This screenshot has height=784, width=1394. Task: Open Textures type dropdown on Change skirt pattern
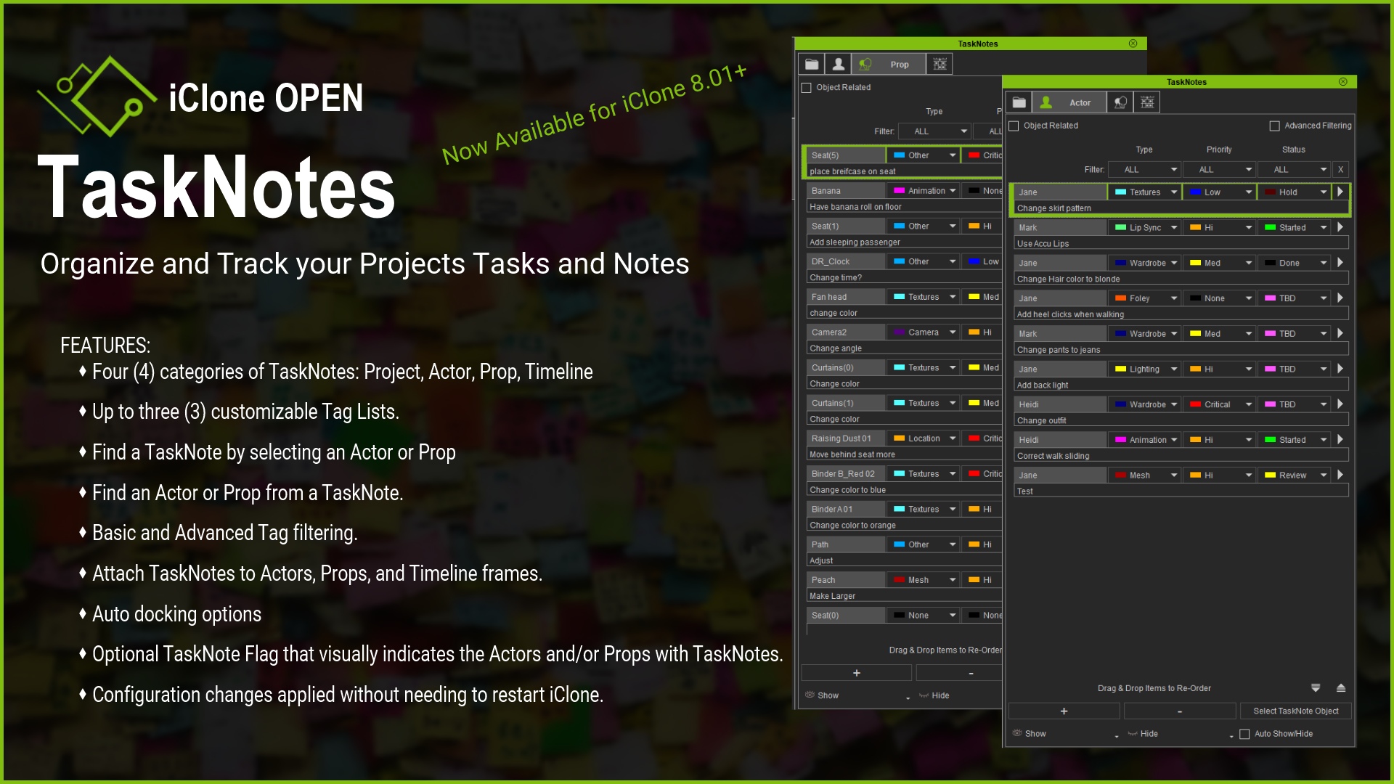click(1144, 192)
